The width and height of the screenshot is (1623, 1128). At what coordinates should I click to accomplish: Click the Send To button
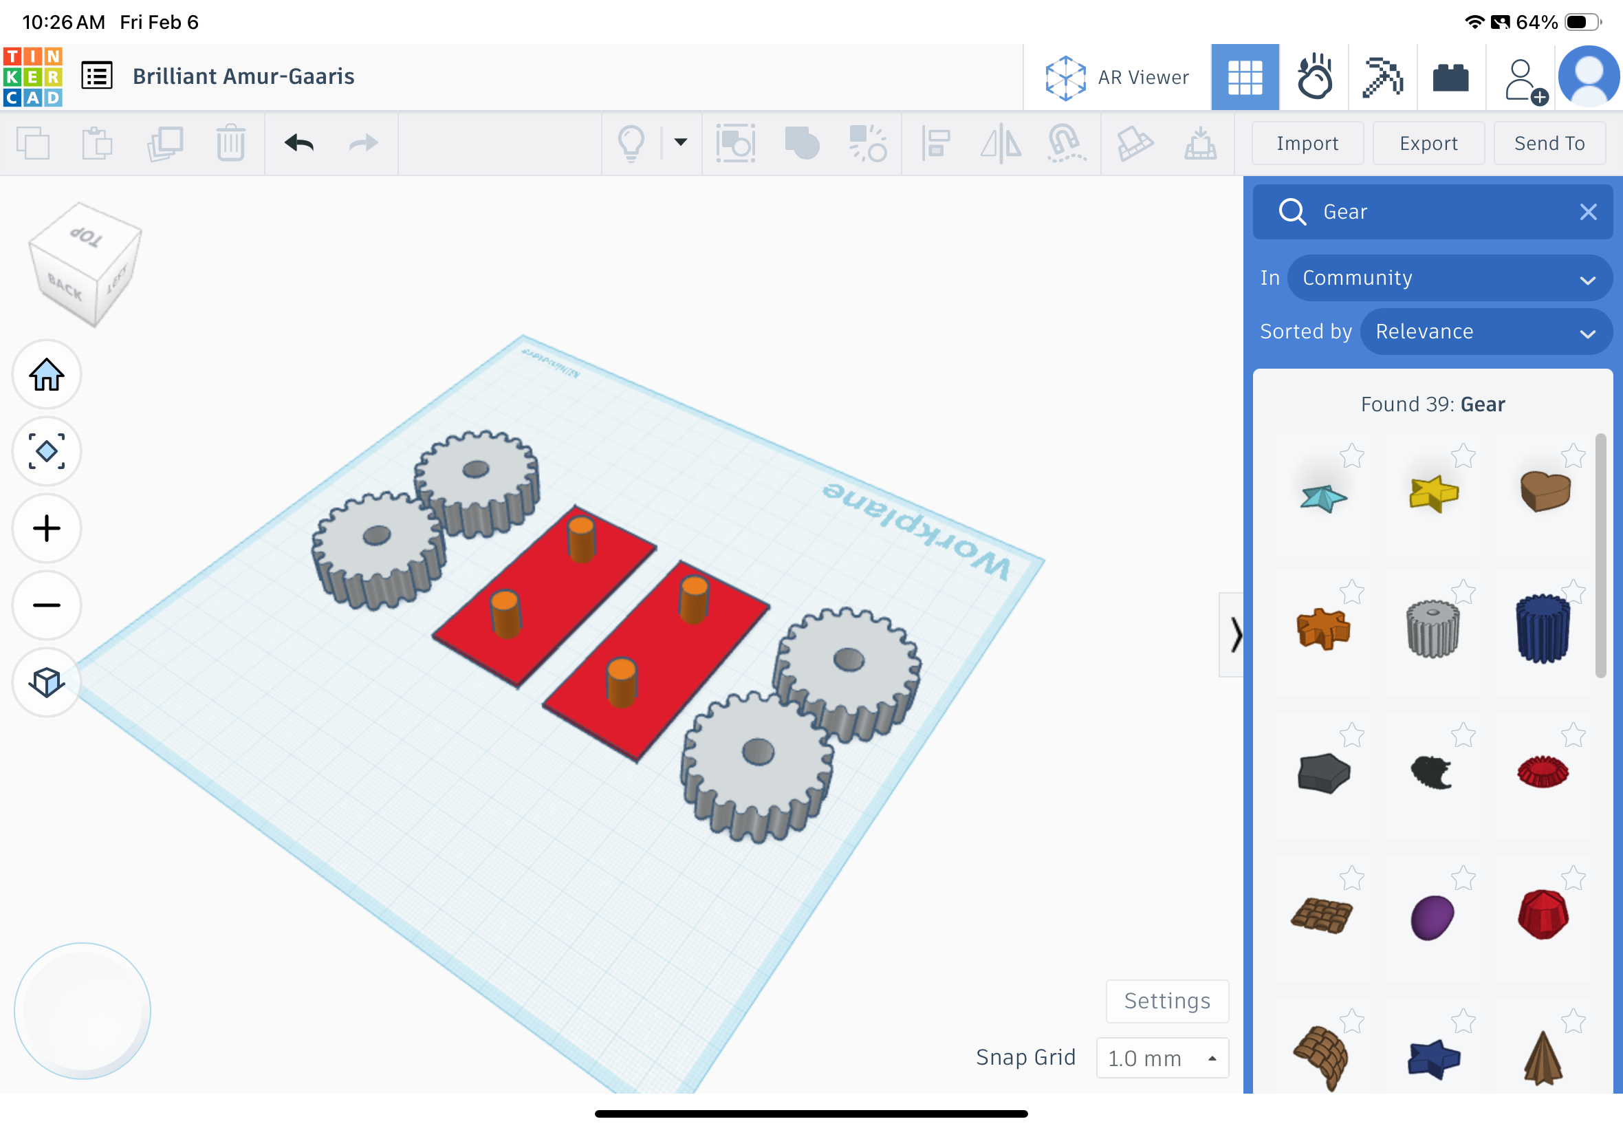pyautogui.click(x=1549, y=144)
